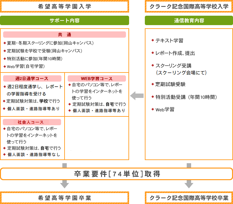Click the pink 共通 label
Screen dimensions: 233x204
point(65,35)
